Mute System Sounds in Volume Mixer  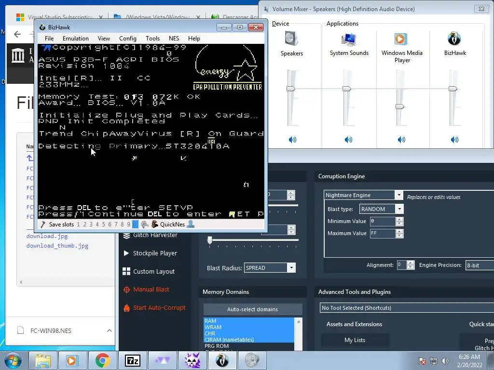348,139
